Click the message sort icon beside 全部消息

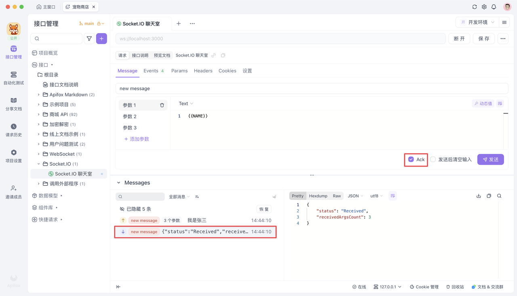click(x=197, y=197)
